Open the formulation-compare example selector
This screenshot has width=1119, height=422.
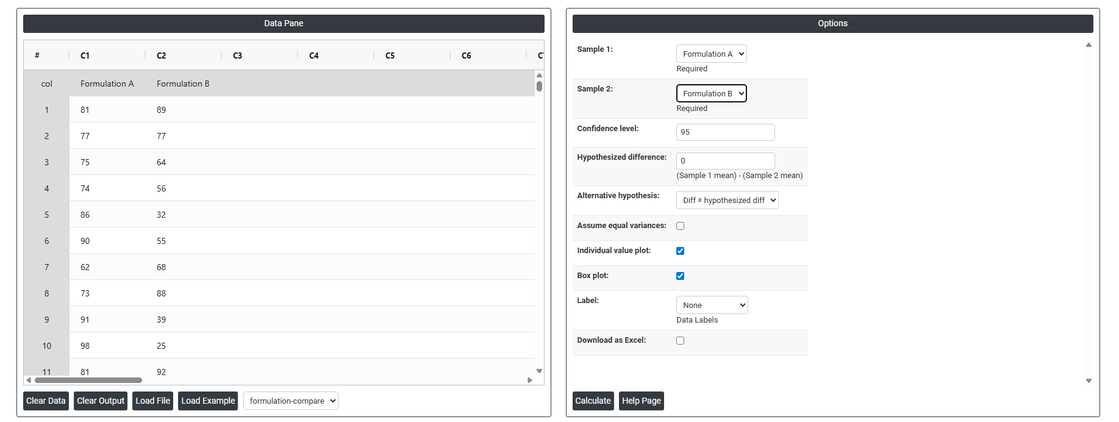coord(290,401)
